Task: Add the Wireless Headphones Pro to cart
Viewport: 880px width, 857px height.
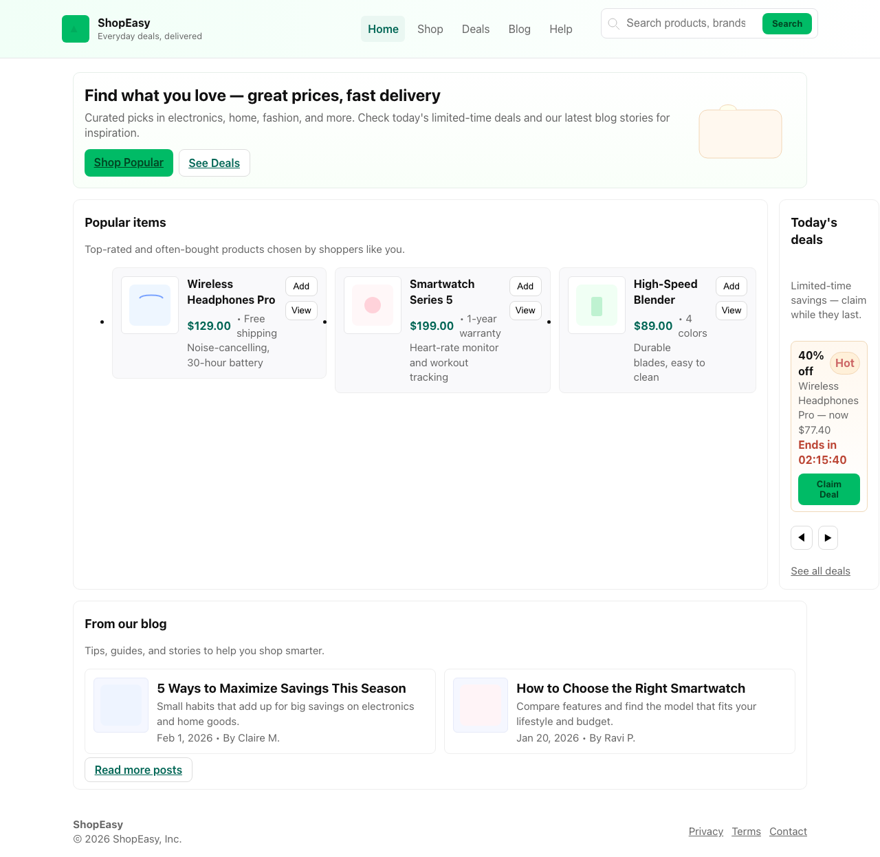Action: 301,287
